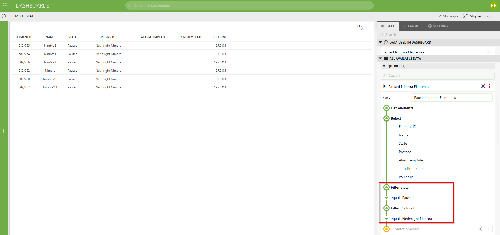This screenshot has height=235, width=500.
Task: Click Paused Nimbra Elementss in used data
Action: click(x=403, y=52)
